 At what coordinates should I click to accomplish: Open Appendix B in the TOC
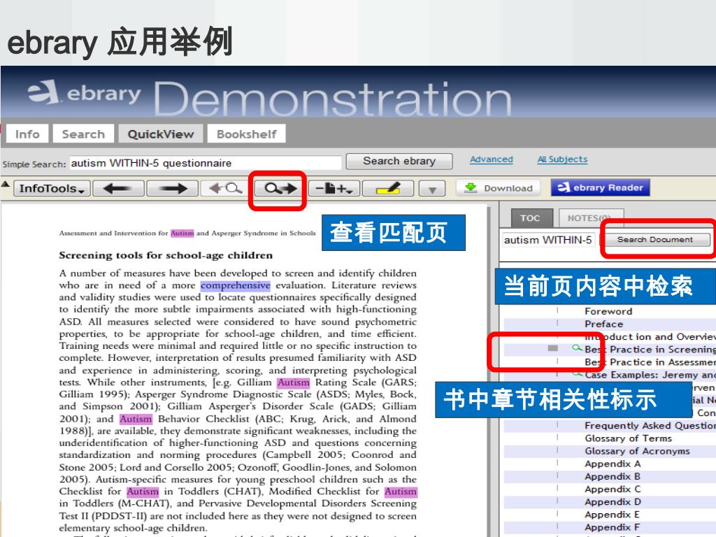tap(613, 477)
